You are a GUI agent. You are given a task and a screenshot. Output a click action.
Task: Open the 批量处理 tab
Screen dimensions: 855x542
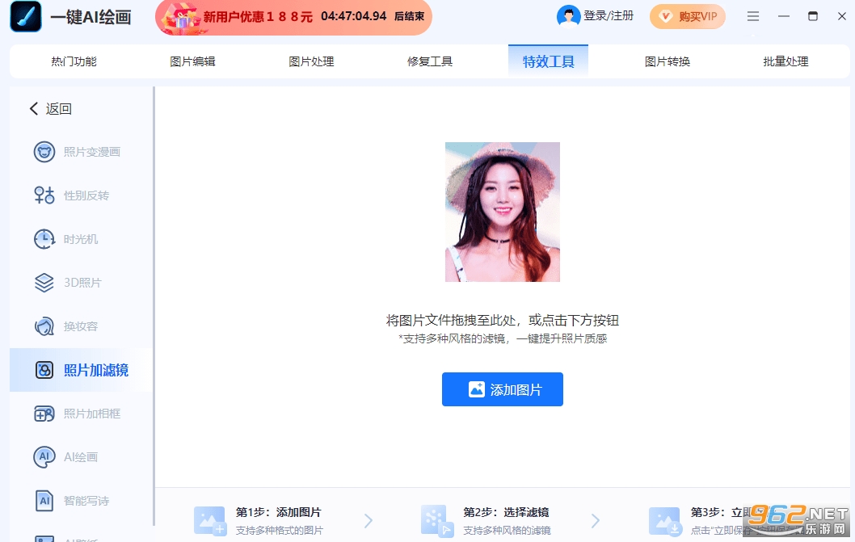coord(786,61)
